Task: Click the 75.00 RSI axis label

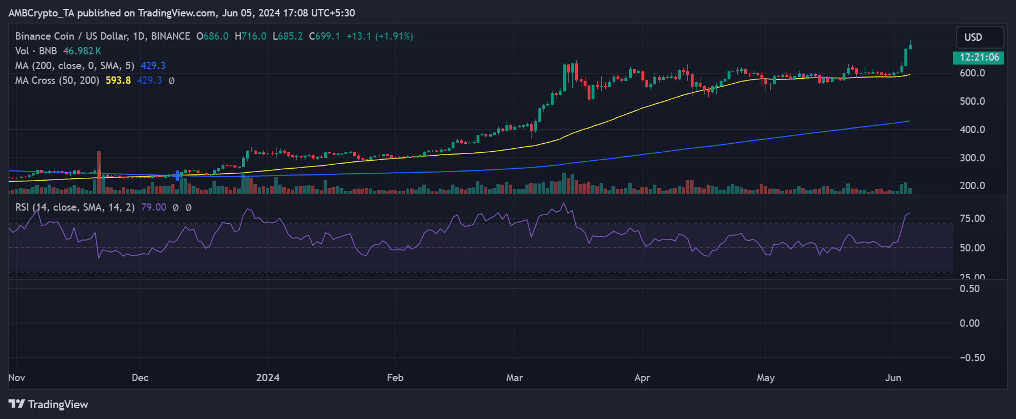Action: [x=972, y=219]
